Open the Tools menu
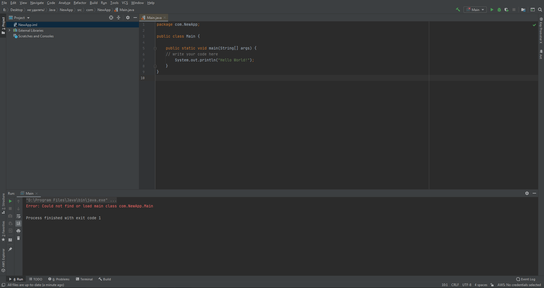The image size is (544, 288). tap(114, 3)
